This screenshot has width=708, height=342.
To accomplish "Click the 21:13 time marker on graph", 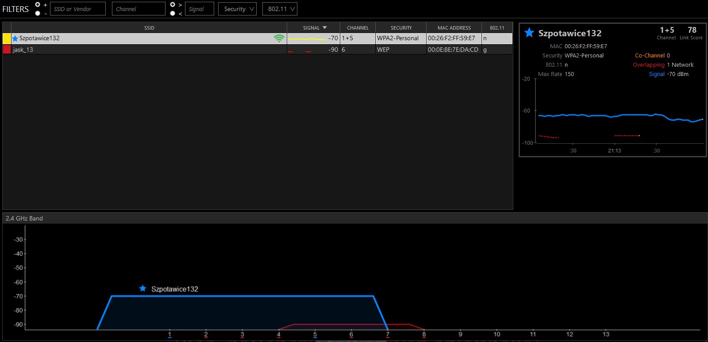I will point(614,151).
